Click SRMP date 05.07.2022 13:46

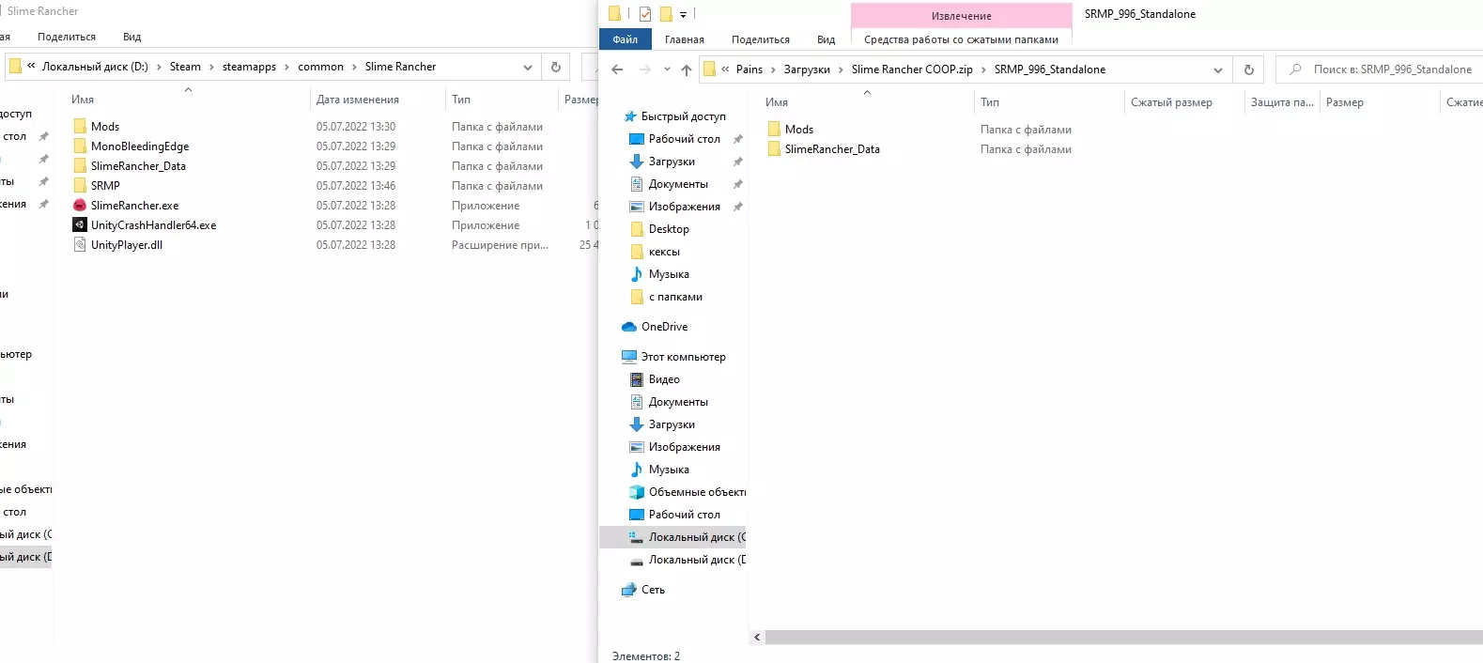pos(356,186)
